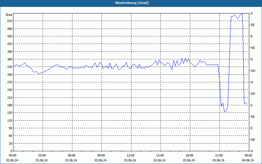Click the 270 degree axis label

[x=9, y=82]
